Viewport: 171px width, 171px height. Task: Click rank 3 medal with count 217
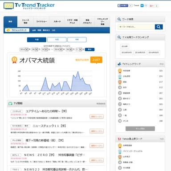tap(120, 82)
